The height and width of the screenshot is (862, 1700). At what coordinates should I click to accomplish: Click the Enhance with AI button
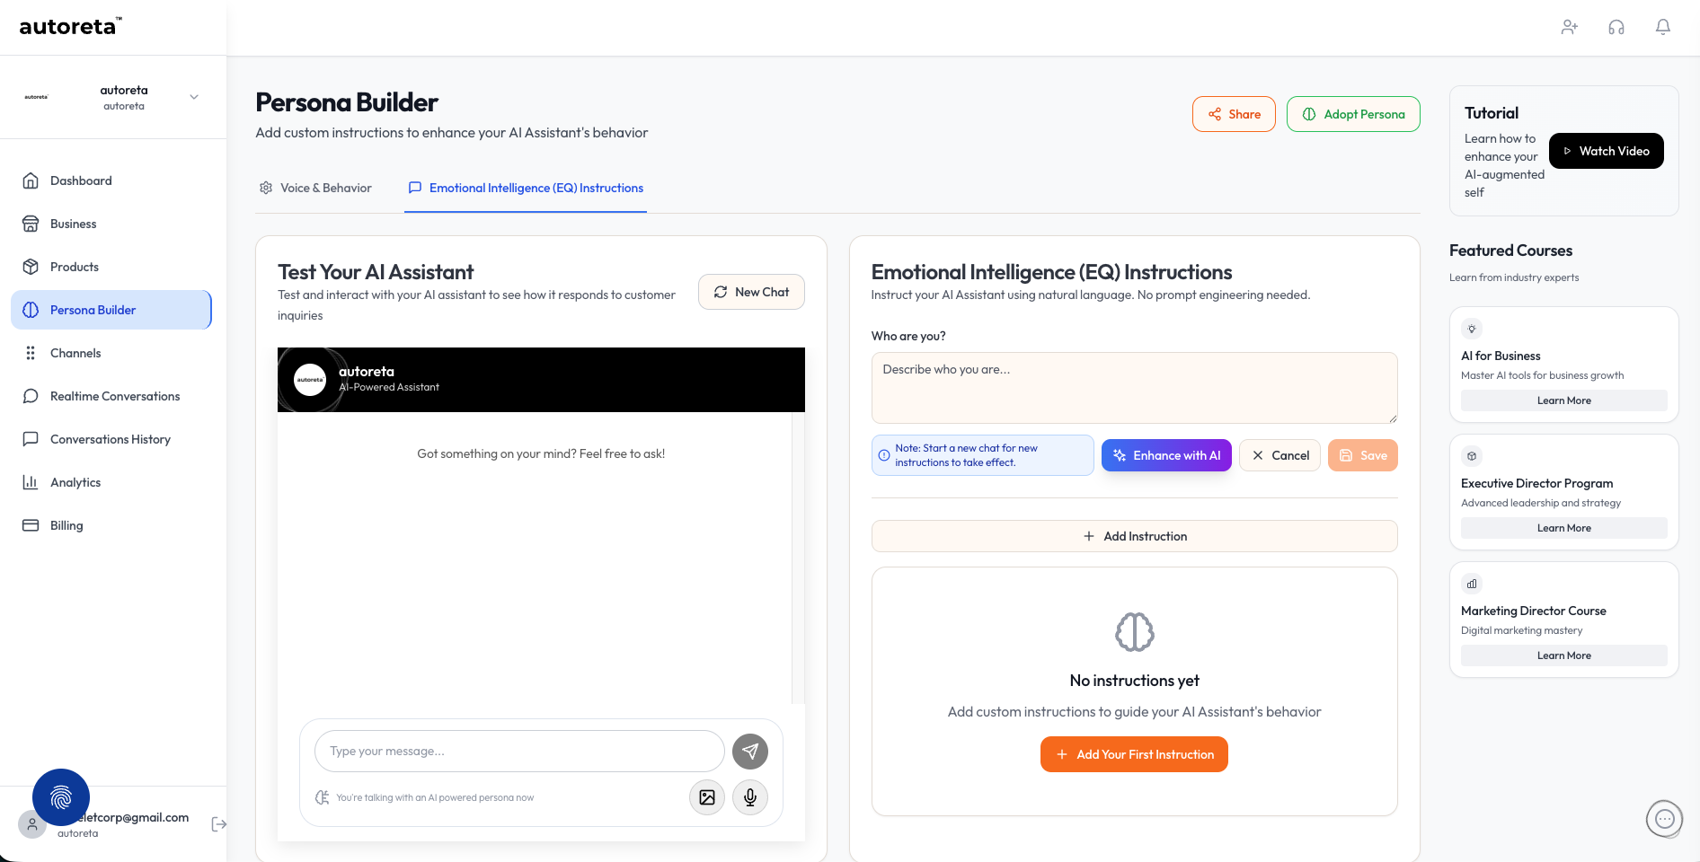click(x=1165, y=455)
